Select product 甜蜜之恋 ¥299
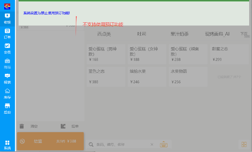This screenshot has height=152, width=252. click(x=229, y=54)
